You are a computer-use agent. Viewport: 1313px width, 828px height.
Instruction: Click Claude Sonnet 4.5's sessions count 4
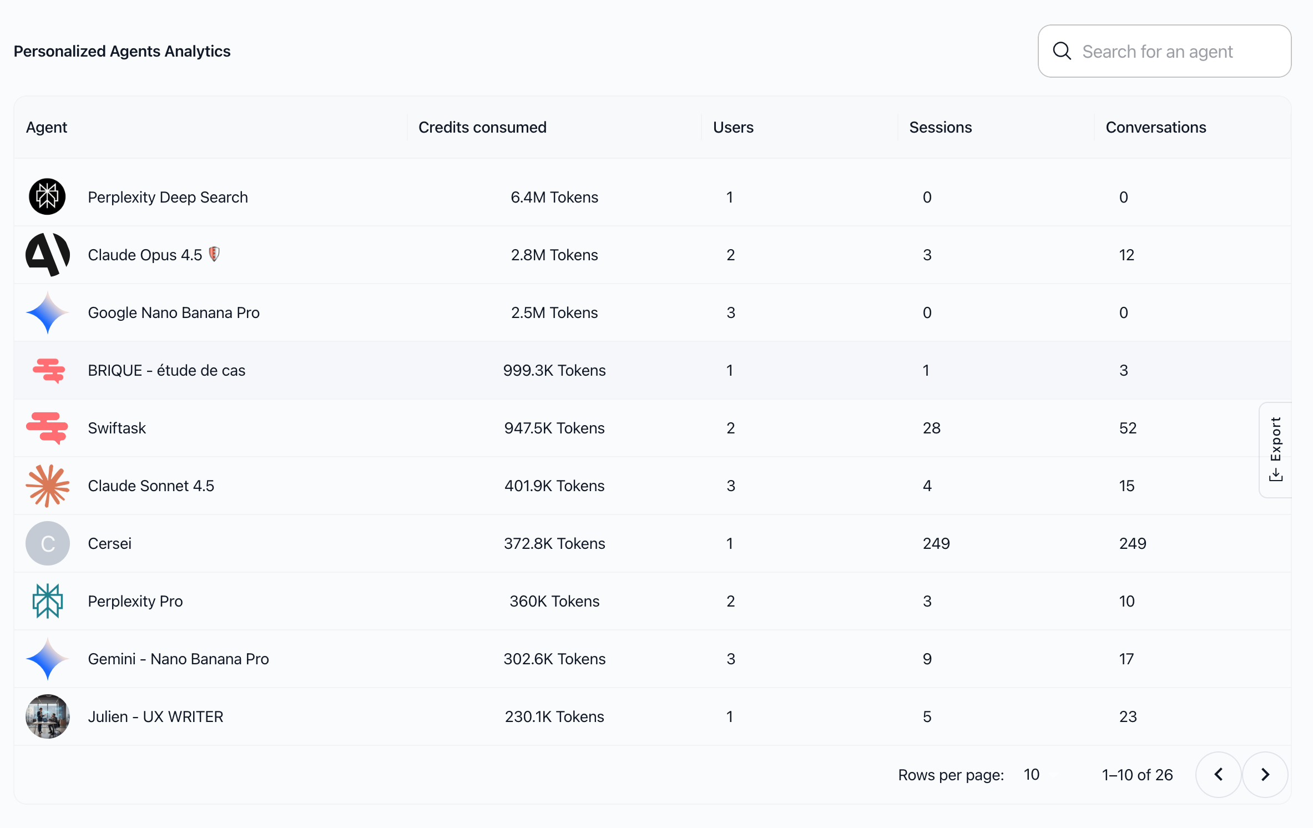click(x=927, y=486)
